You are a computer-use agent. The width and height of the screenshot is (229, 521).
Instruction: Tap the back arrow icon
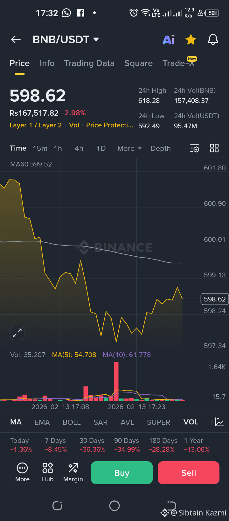[x=16, y=39]
